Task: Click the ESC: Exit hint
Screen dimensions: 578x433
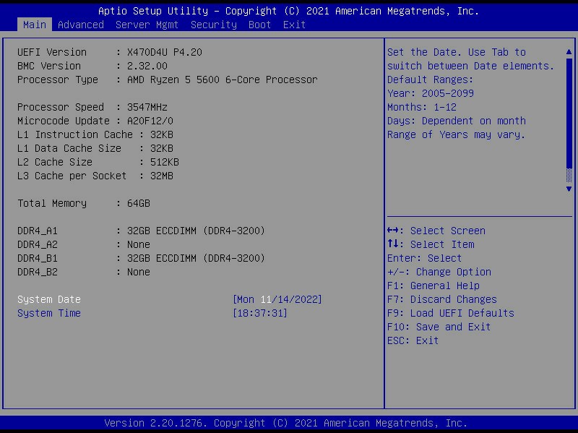Action: [413, 340]
